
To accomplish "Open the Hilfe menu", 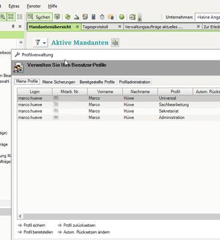I will click(52, 6).
